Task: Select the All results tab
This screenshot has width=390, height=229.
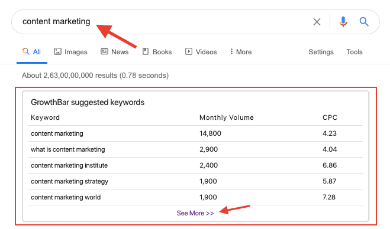Action: tap(31, 52)
